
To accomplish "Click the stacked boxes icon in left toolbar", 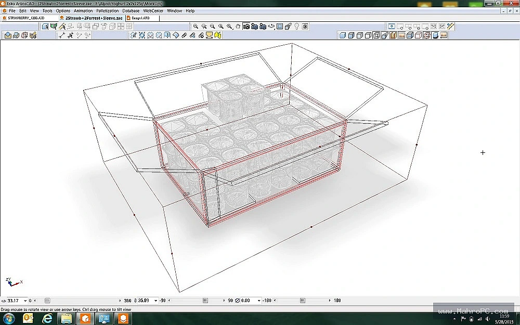I will 16,35.
